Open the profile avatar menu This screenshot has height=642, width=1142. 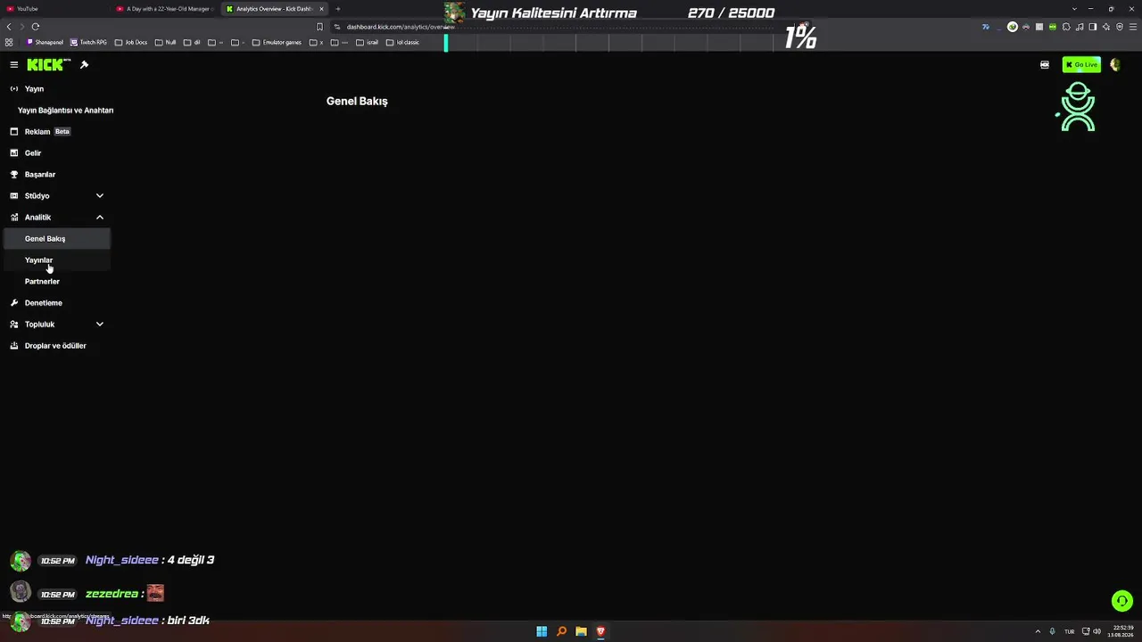tap(1115, 64)
